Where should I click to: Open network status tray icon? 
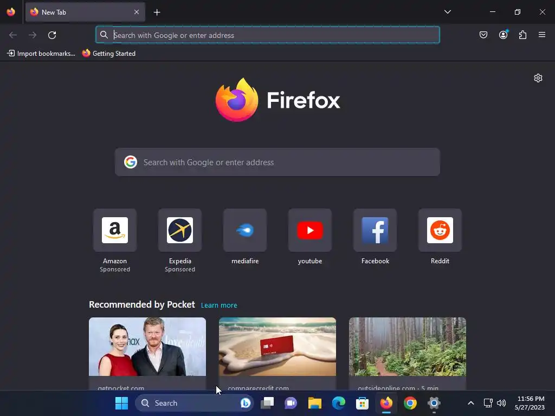point(488,403)
